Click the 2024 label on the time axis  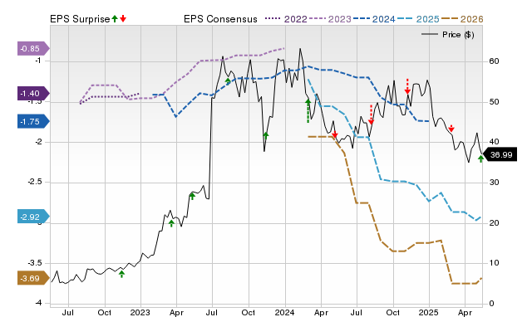click(x=284, y=312)
